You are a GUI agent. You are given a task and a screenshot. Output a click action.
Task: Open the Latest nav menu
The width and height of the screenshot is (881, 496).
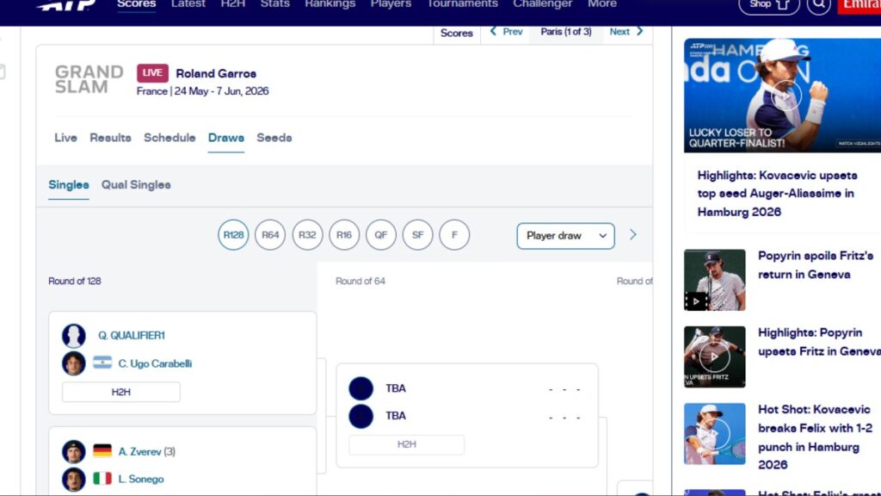[188, 4]
